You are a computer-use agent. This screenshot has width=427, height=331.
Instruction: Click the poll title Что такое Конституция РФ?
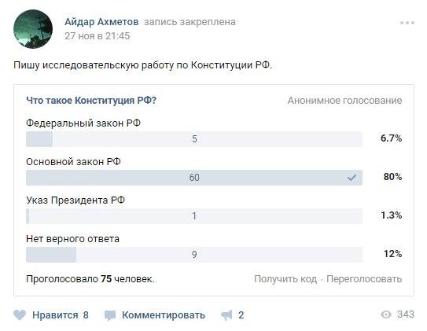[x=91, y=101]
